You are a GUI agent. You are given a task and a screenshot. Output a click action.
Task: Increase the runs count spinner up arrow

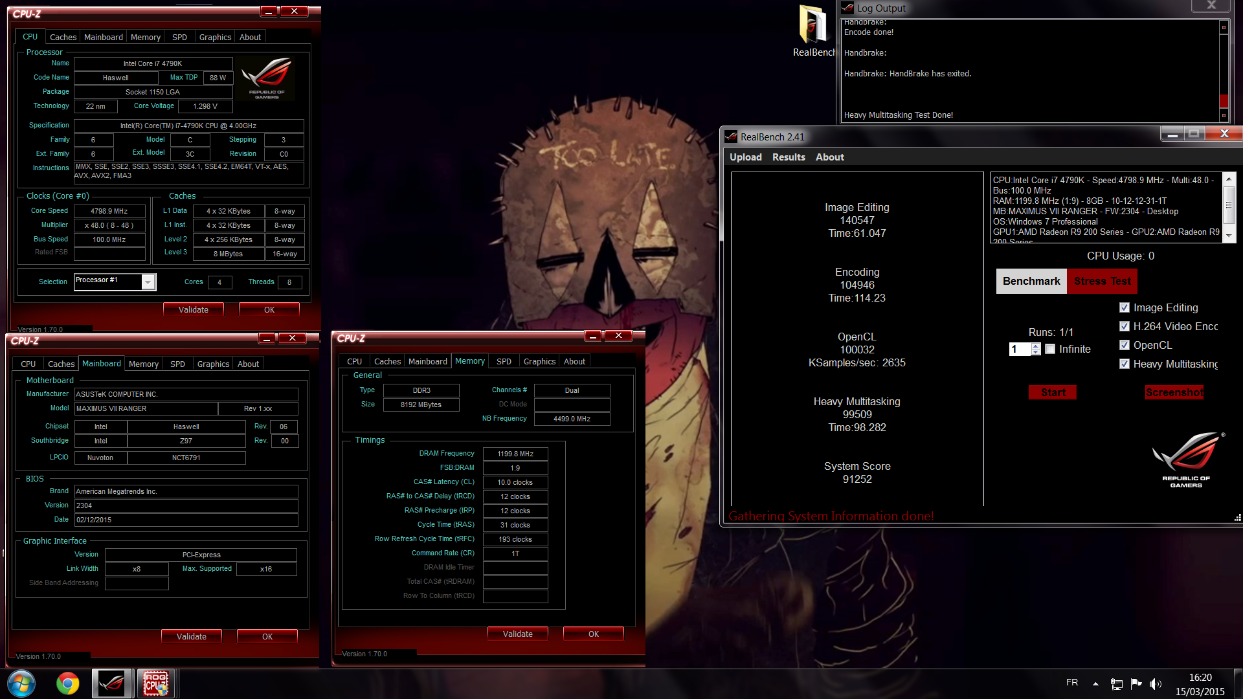pyautogui.click(x=1036, y=346)
